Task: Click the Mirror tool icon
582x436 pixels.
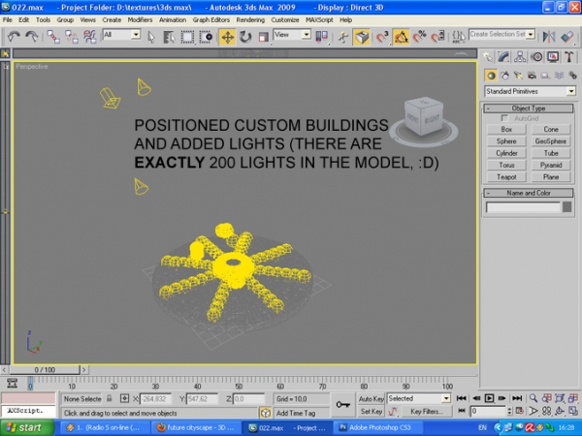Action: click(x=549, y=37)
